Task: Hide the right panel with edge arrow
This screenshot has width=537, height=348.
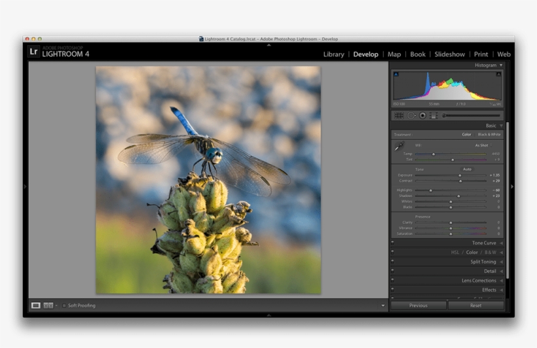Action: point(512,187)
